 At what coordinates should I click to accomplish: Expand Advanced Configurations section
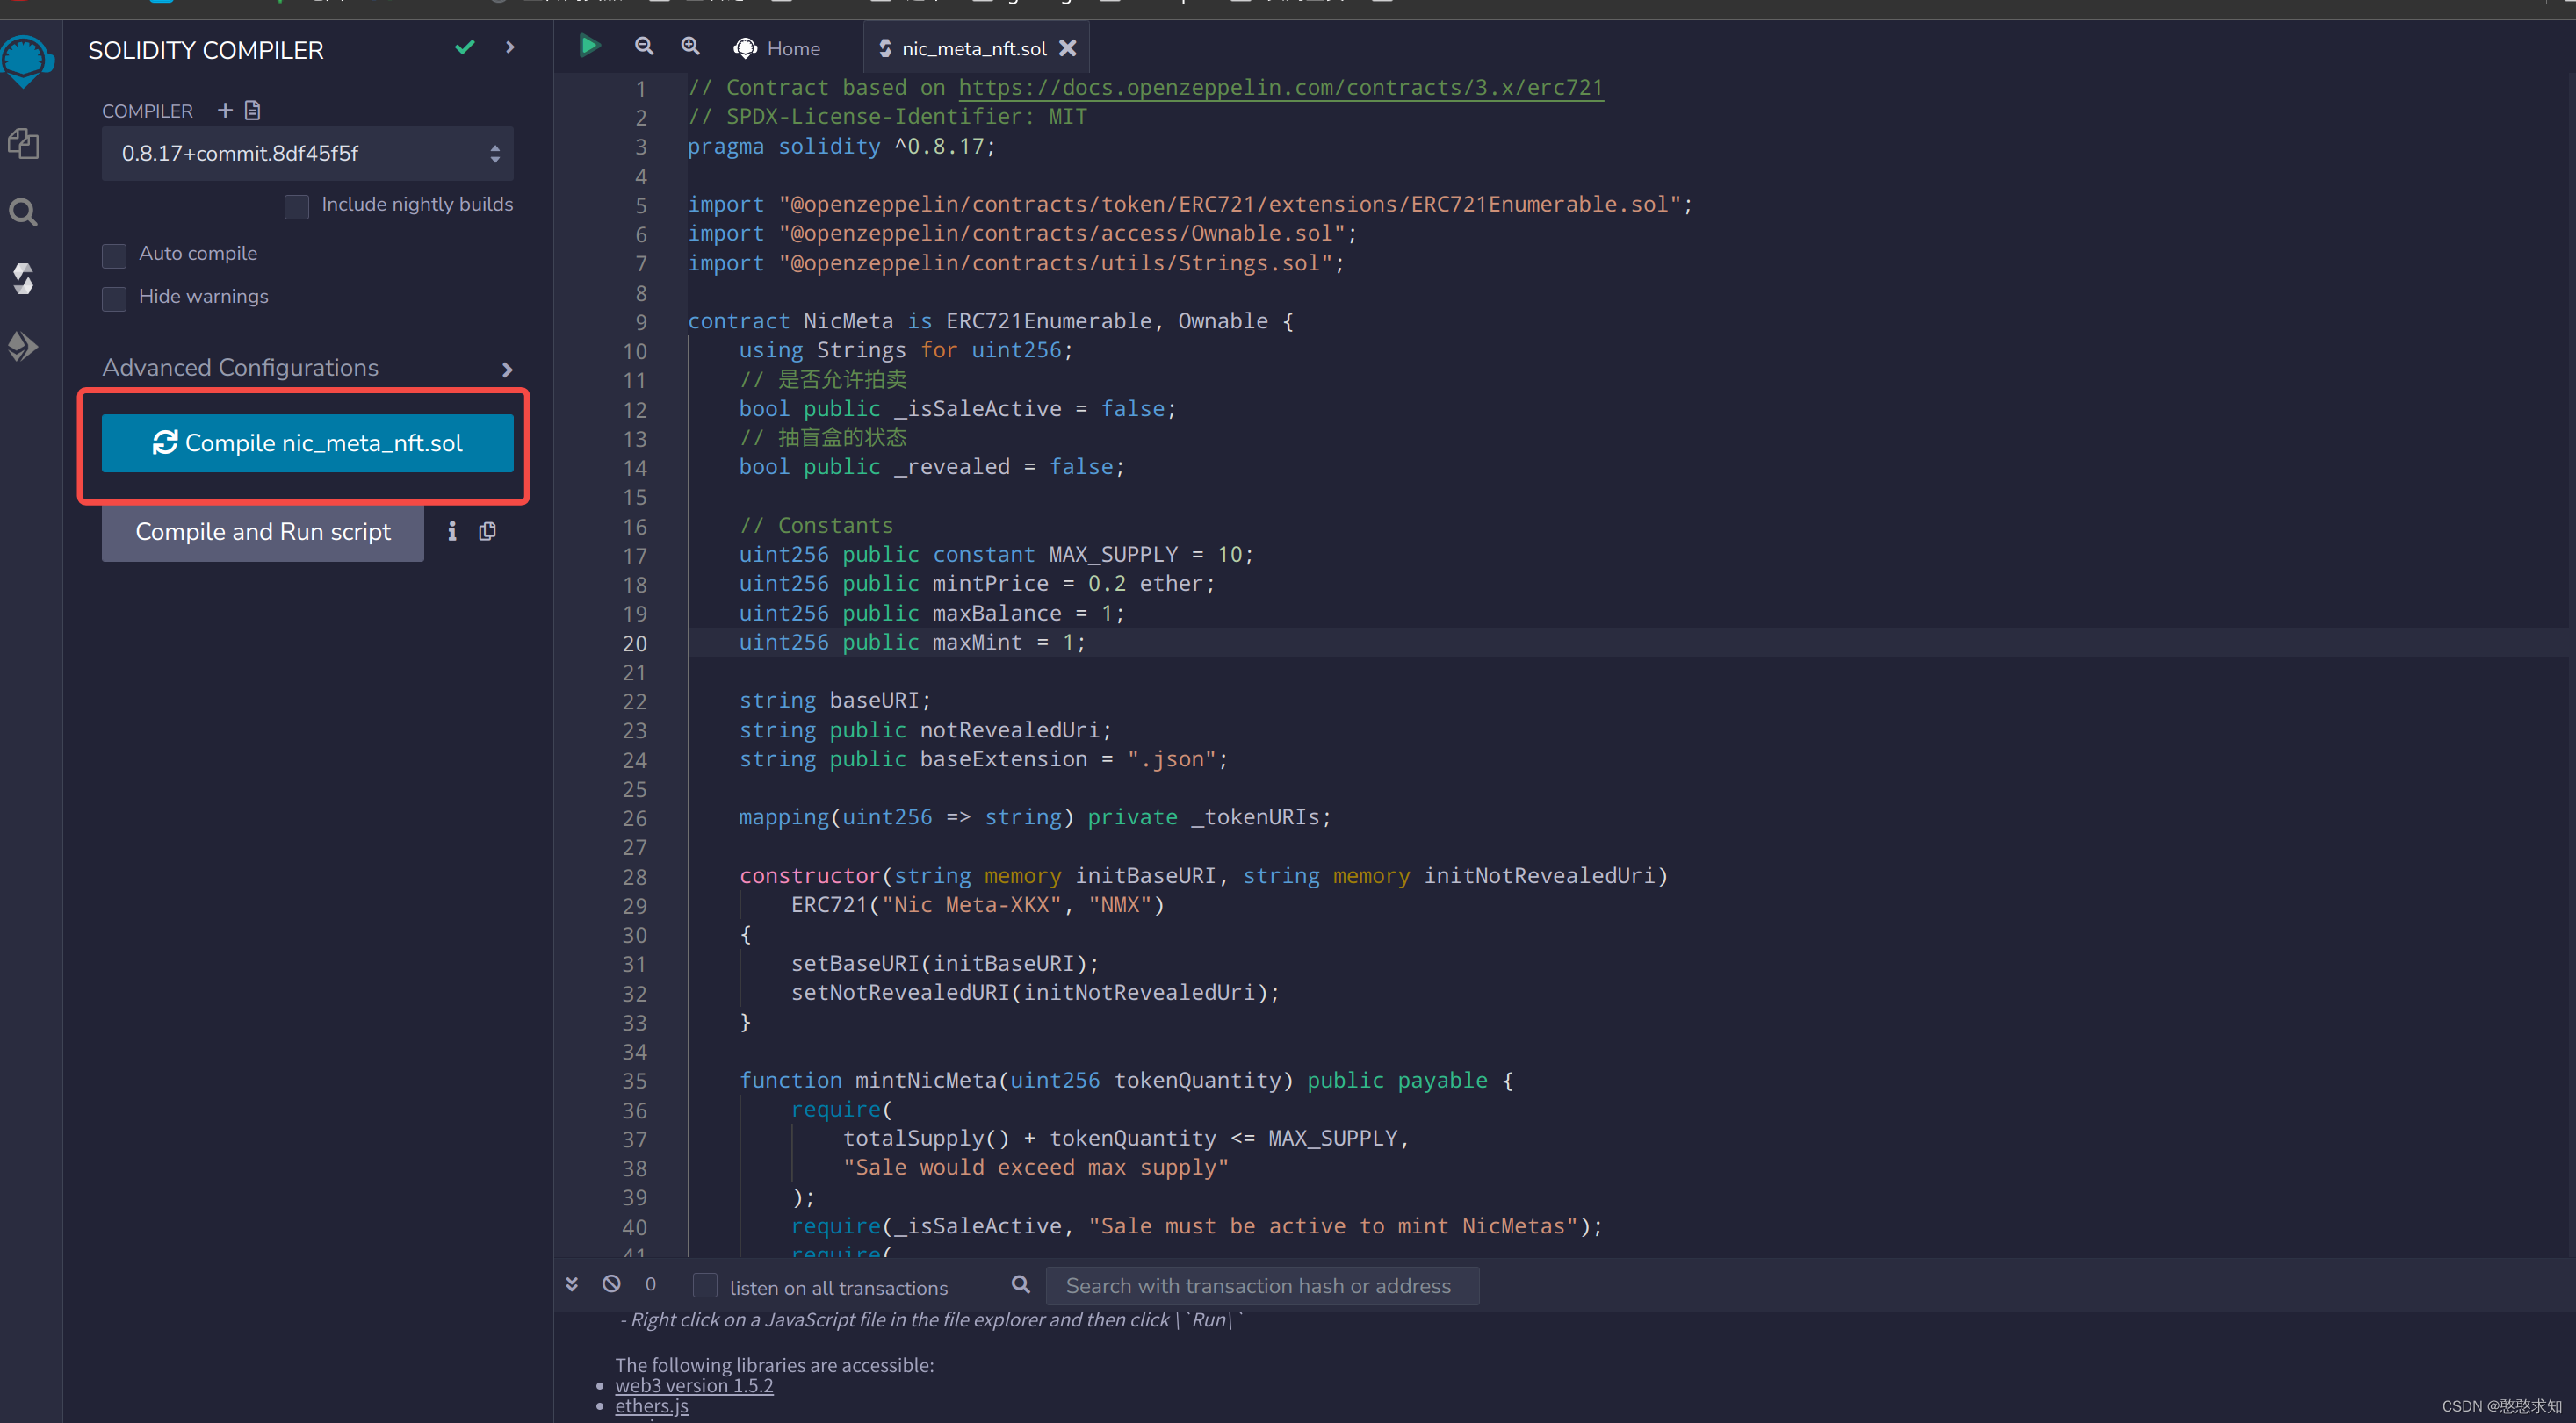point(307,368)
